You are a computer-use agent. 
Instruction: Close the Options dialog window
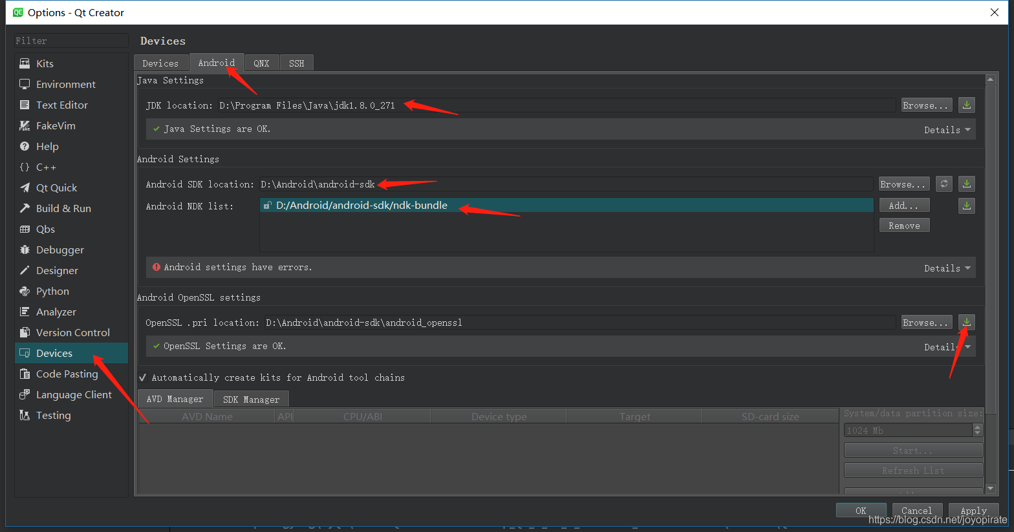pos(995,12)
